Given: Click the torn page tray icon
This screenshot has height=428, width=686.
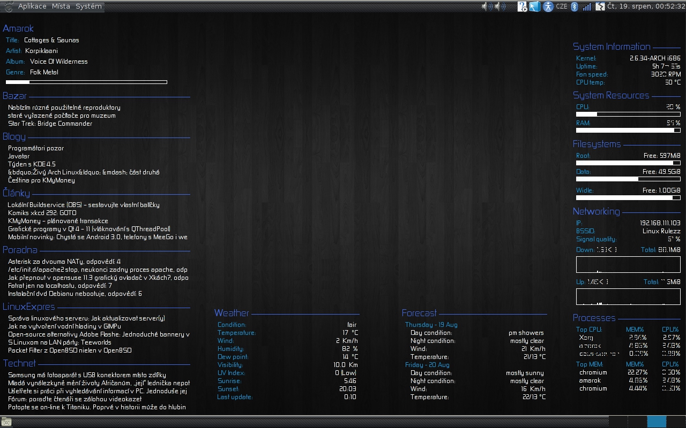Looking at the screenshot, I should (600, 6).
